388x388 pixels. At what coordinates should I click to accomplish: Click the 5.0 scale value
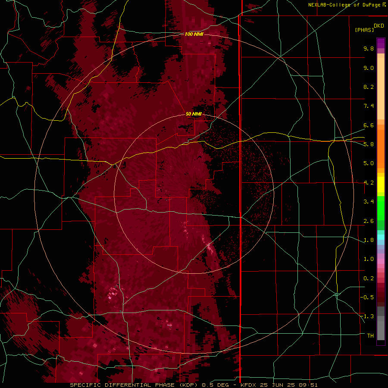(x=369, y=163)
